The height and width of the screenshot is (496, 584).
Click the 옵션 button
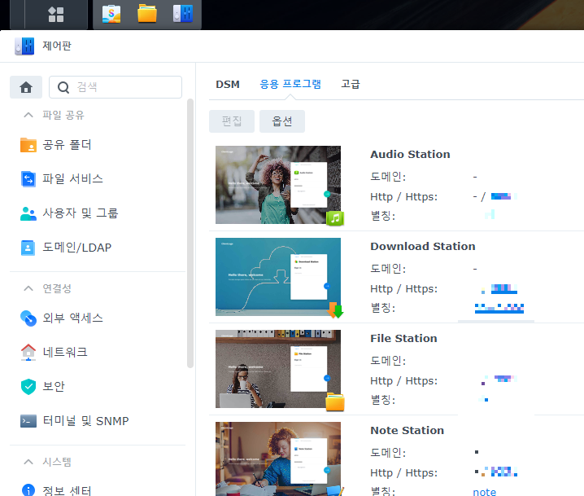click(x=282, y=121)
